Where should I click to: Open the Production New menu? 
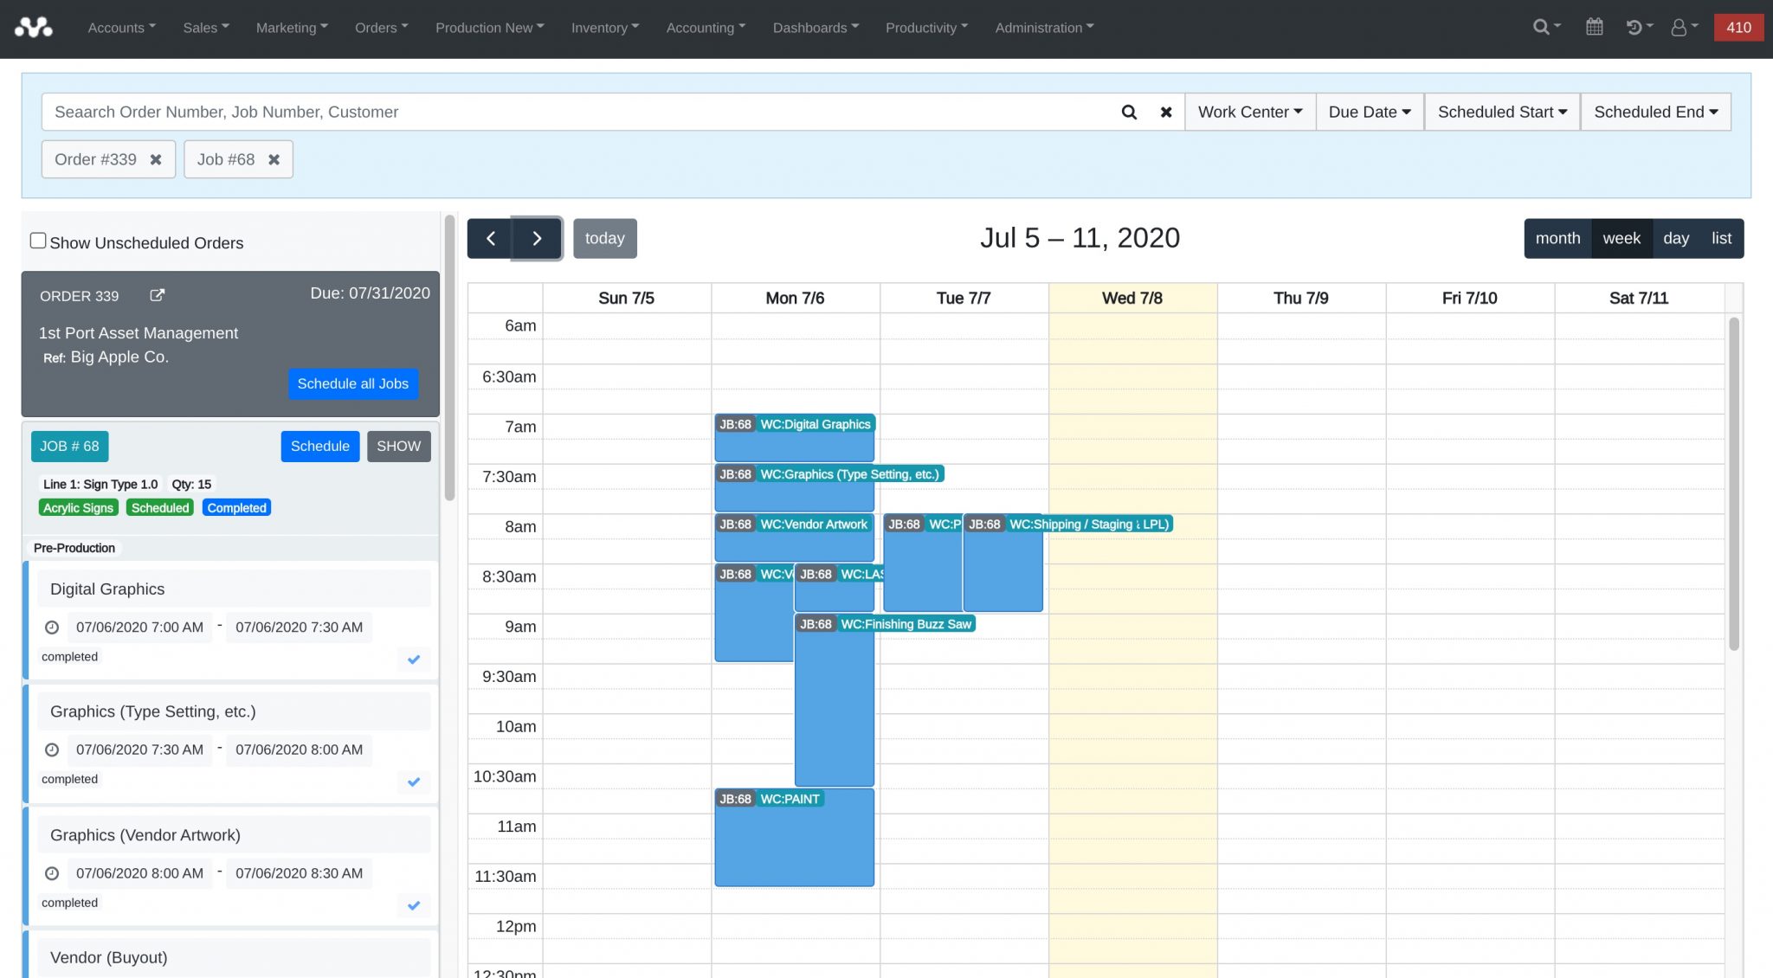click(x=489, y=27)
